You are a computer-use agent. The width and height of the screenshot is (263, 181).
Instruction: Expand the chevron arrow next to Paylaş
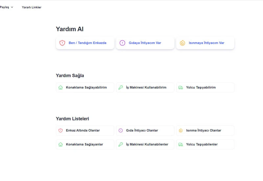coord(12,7)
